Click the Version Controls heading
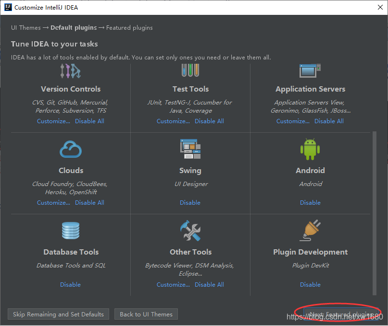Image resolution: width=388 pixels, height=326 pixels. (71, 89)
